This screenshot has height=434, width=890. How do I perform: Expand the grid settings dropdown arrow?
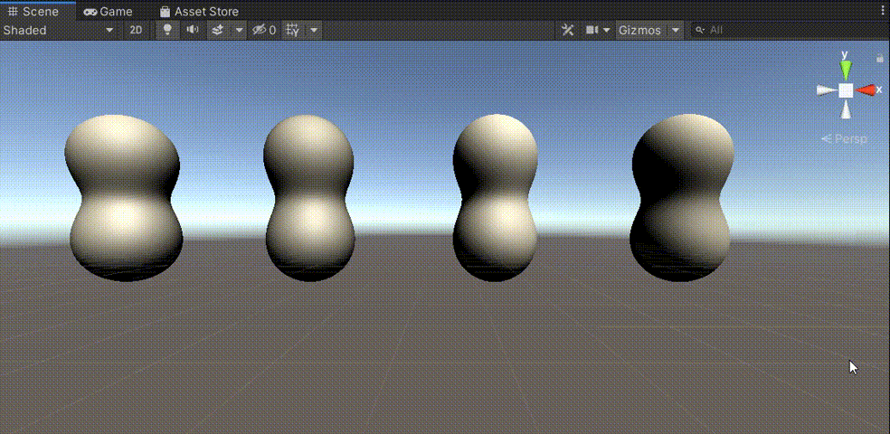click(x=313, y=30)
